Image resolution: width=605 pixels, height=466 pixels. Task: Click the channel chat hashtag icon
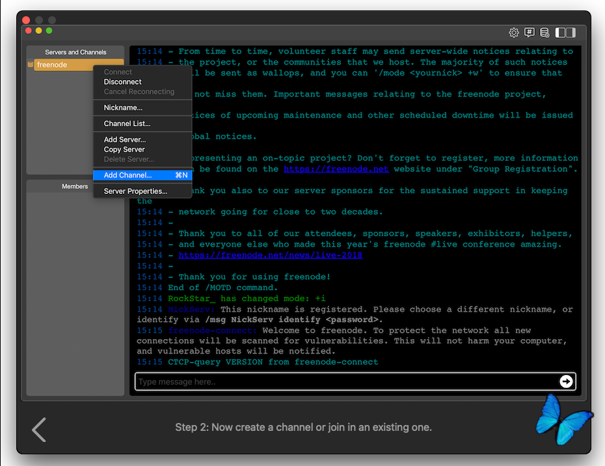[530, 33]
